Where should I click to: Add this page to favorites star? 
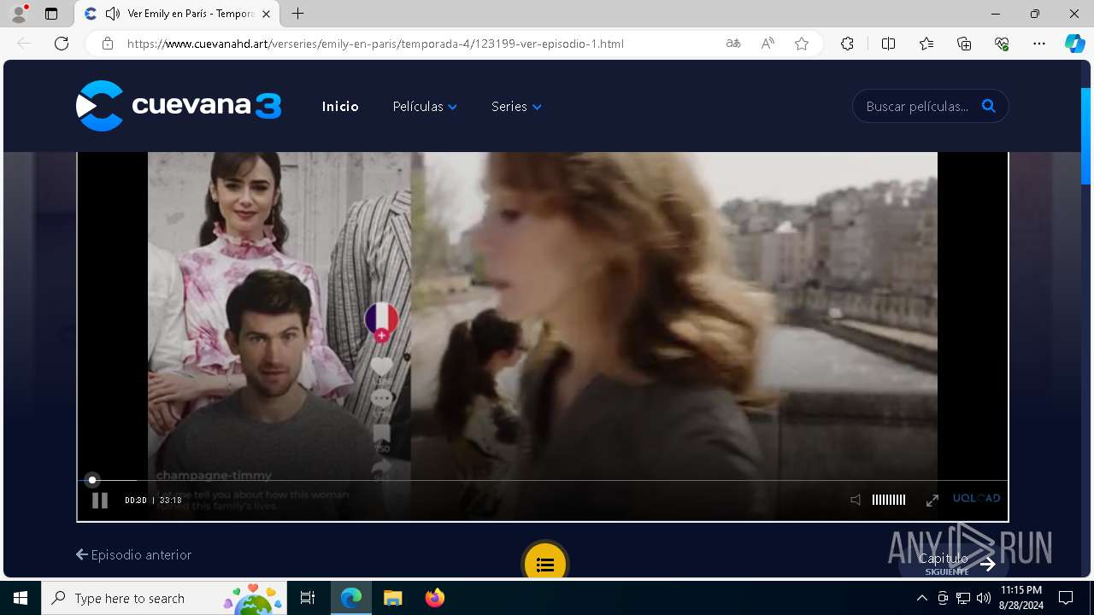[x=802, y=44]
